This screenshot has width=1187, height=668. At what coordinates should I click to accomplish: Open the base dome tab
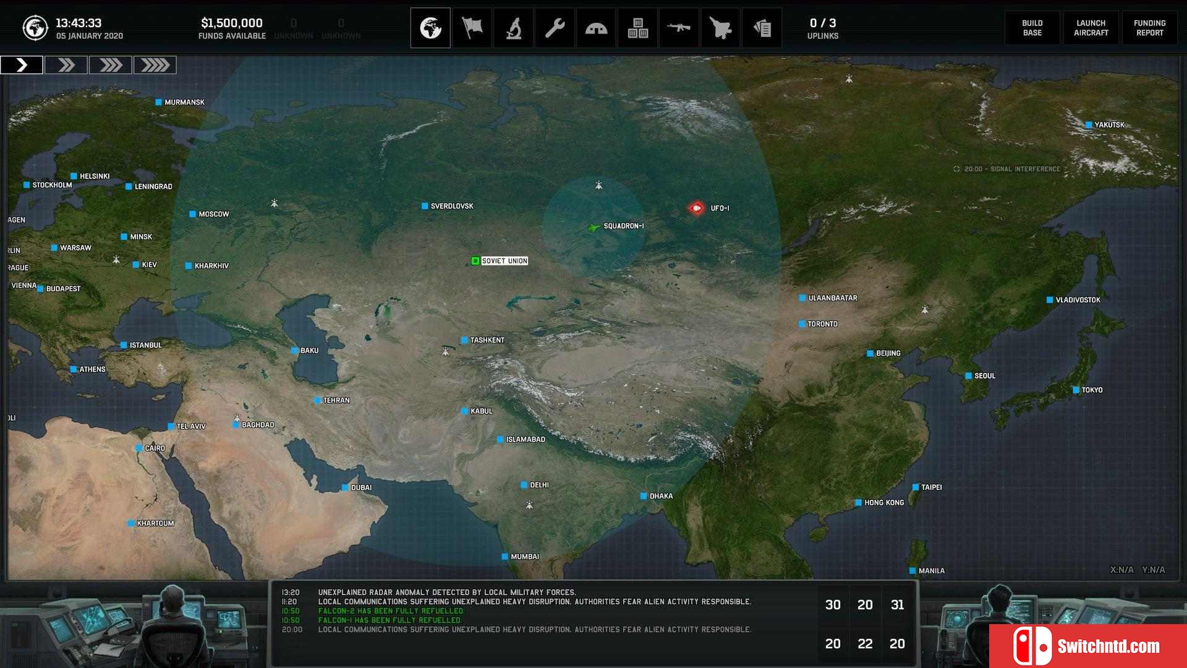[596, 28]
